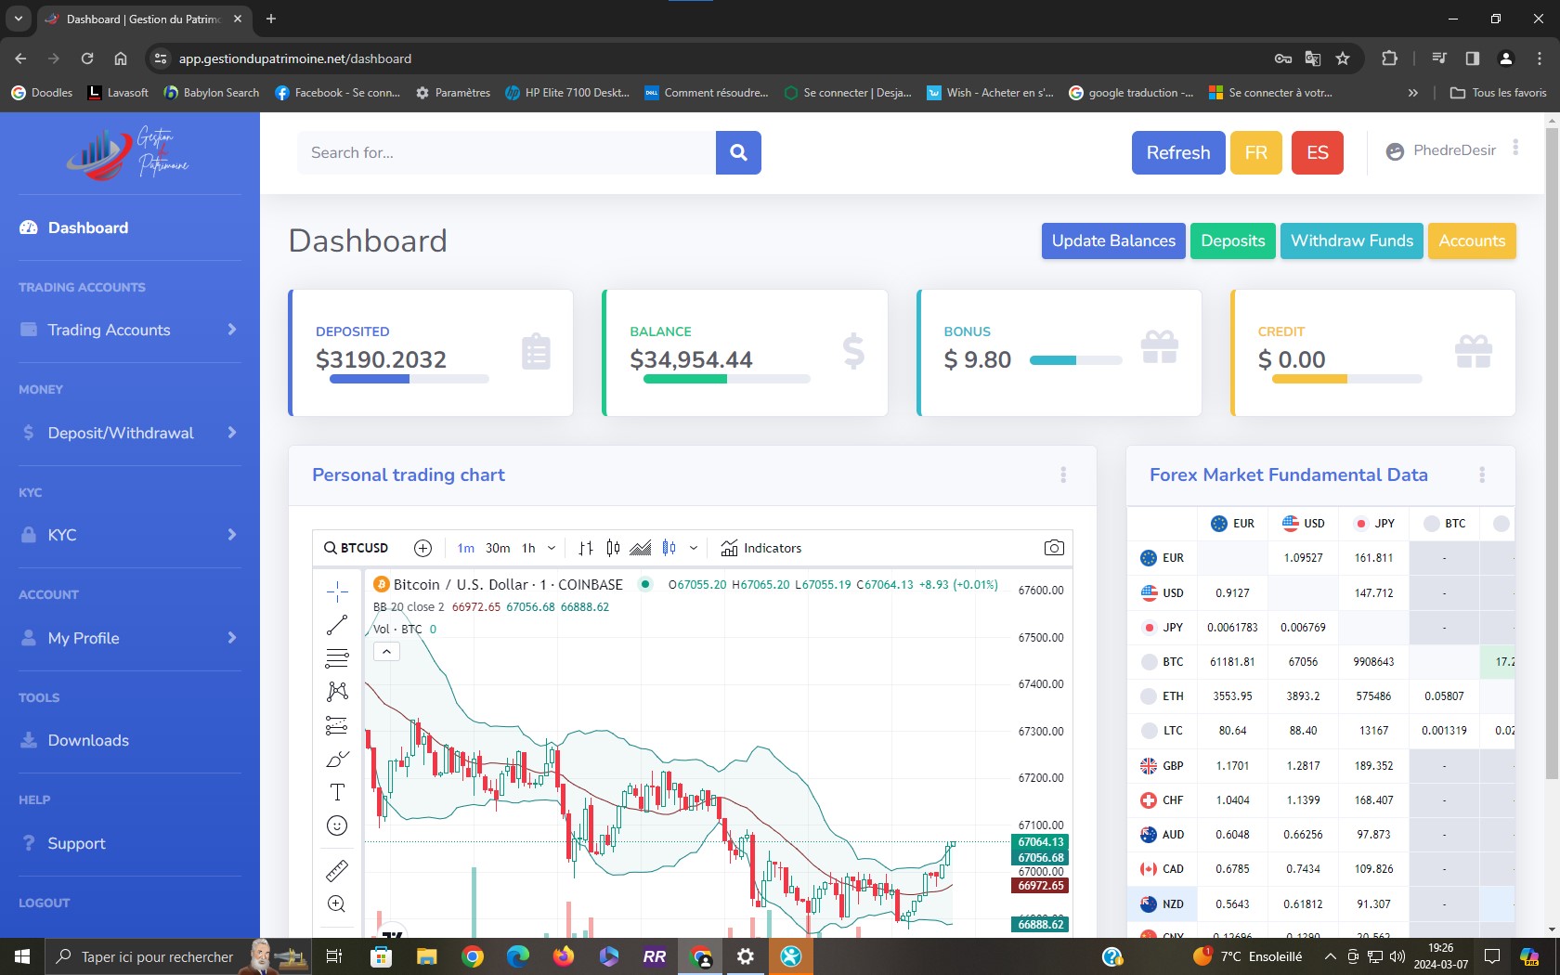
Task: Switch language with the FR button
Action: click(x=1256, y=152)
